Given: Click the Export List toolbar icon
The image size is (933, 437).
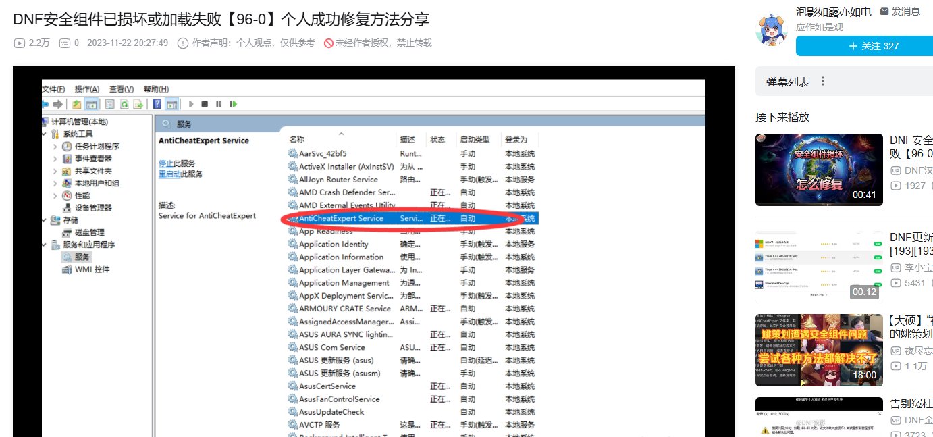Looking at the screenshot, I should 138,104.
